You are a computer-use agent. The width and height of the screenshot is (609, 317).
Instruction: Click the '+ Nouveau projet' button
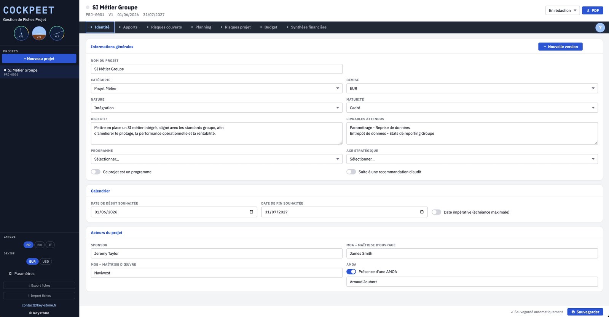point(39,58)
